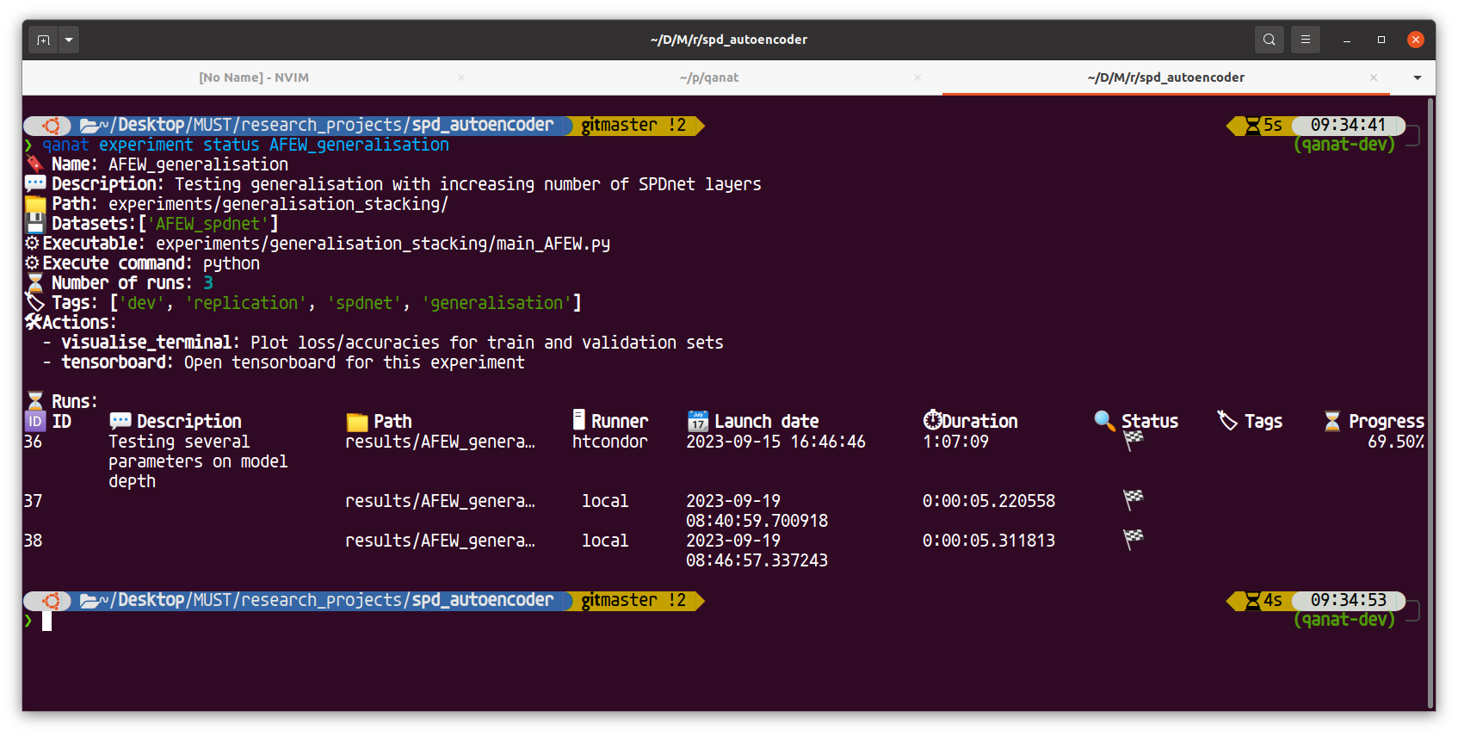Click the hourglass 5s timer in top prompt

(x=1263, y=126)
